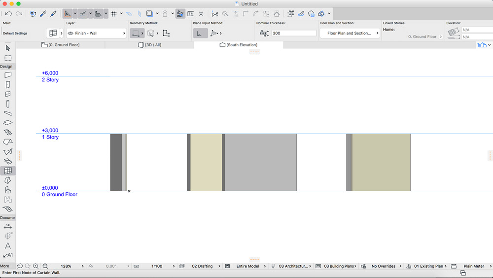Activate the Wall tool
Image resolution: width=493 pixels, height=278 pixels.
tap(8, 75)
